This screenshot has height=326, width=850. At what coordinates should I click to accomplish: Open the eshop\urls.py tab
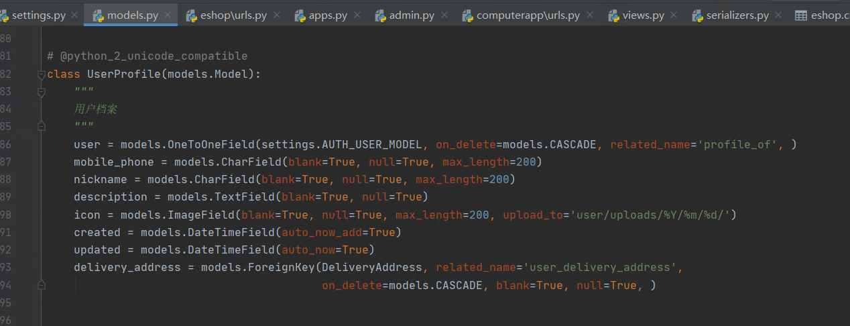233,15
